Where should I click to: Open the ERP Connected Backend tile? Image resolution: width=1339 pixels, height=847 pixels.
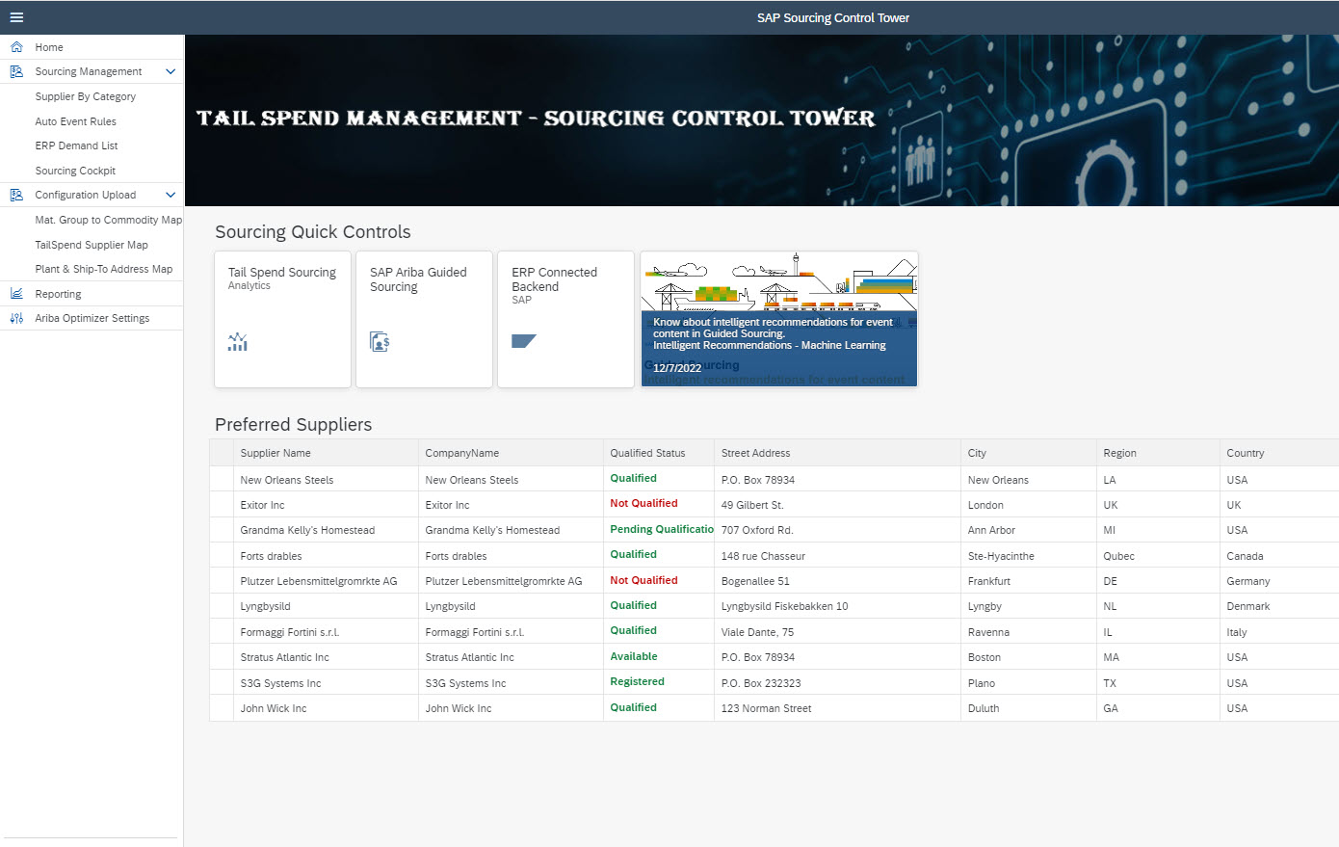tap(565, 320)
